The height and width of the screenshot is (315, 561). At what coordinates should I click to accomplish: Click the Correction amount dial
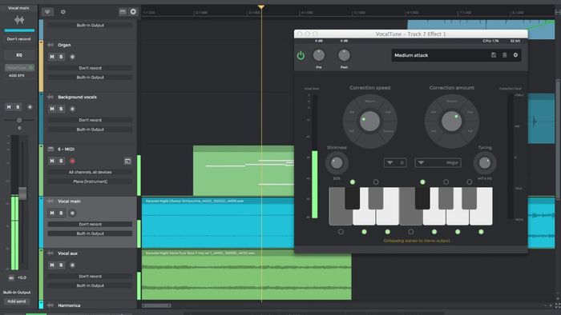tap(451, 122)
